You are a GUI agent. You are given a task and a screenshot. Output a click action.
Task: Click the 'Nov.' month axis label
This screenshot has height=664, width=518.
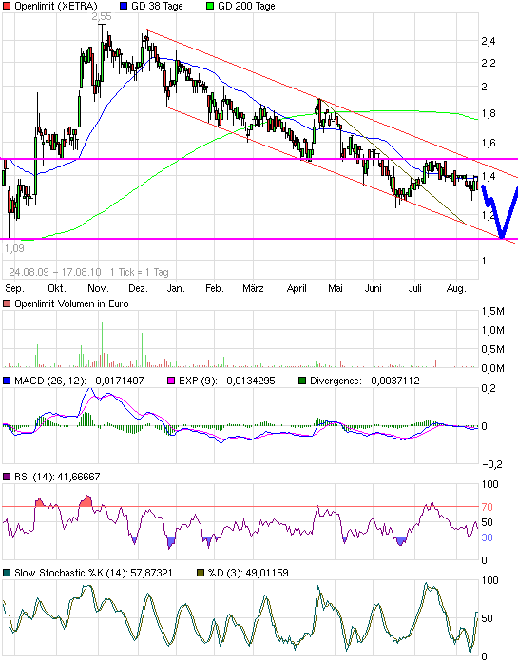click(98, 289)
